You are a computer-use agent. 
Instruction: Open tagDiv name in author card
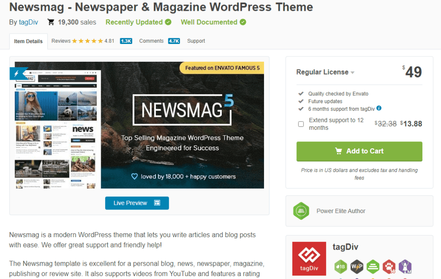(x=345, y=247)
